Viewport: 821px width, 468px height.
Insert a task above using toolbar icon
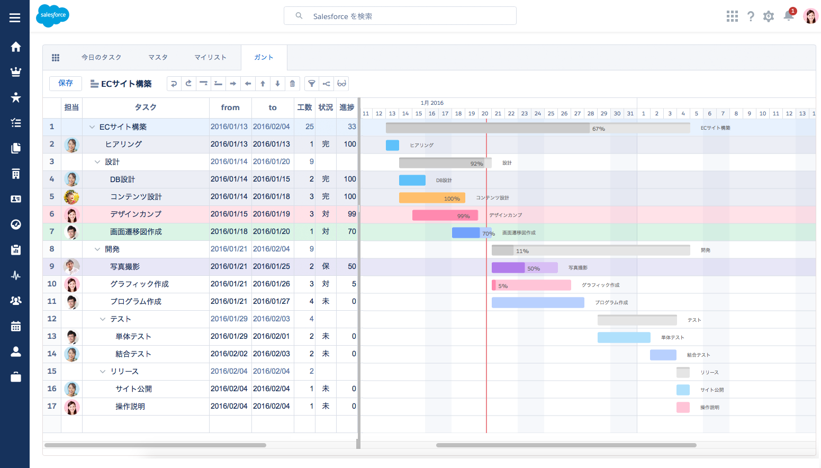203,84
